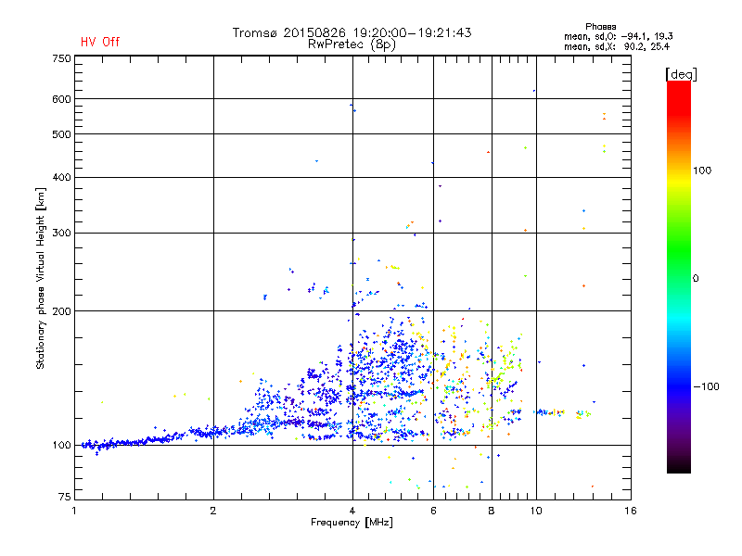The height and width of the screenshot is (556, 742).
Task: Click the y-axis label '600'
Action: [x=61, y=99]
